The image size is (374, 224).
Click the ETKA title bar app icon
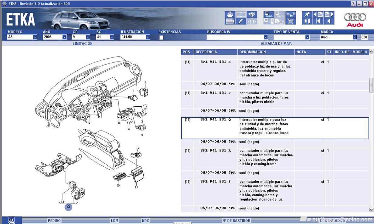point(4,4)
